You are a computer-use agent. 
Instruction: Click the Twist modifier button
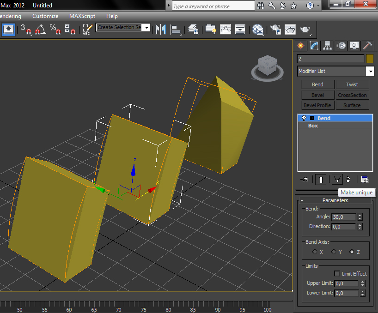tap(352, 84)
